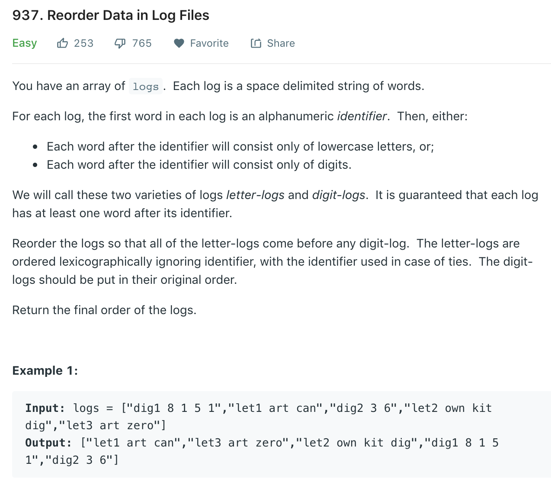Screen dimensions: 551x482
Task: Click the problem title 937. Reorder Data in Log Files
Action: [x=111, y=15]
